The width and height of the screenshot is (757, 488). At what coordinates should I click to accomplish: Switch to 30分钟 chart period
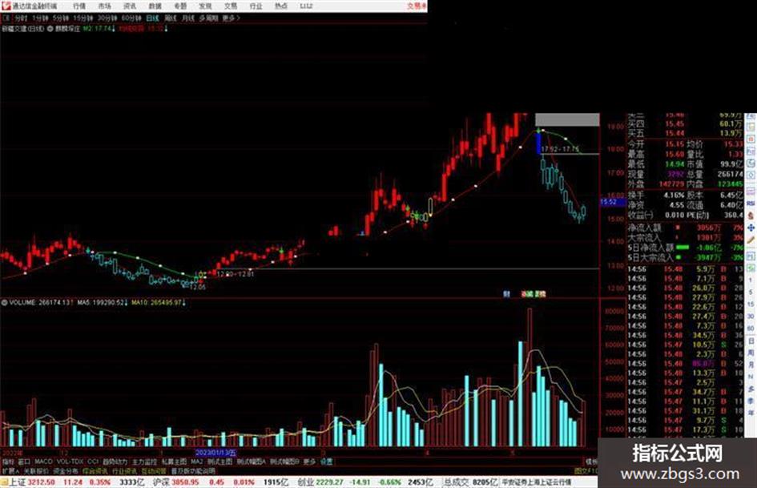[107, 18]
